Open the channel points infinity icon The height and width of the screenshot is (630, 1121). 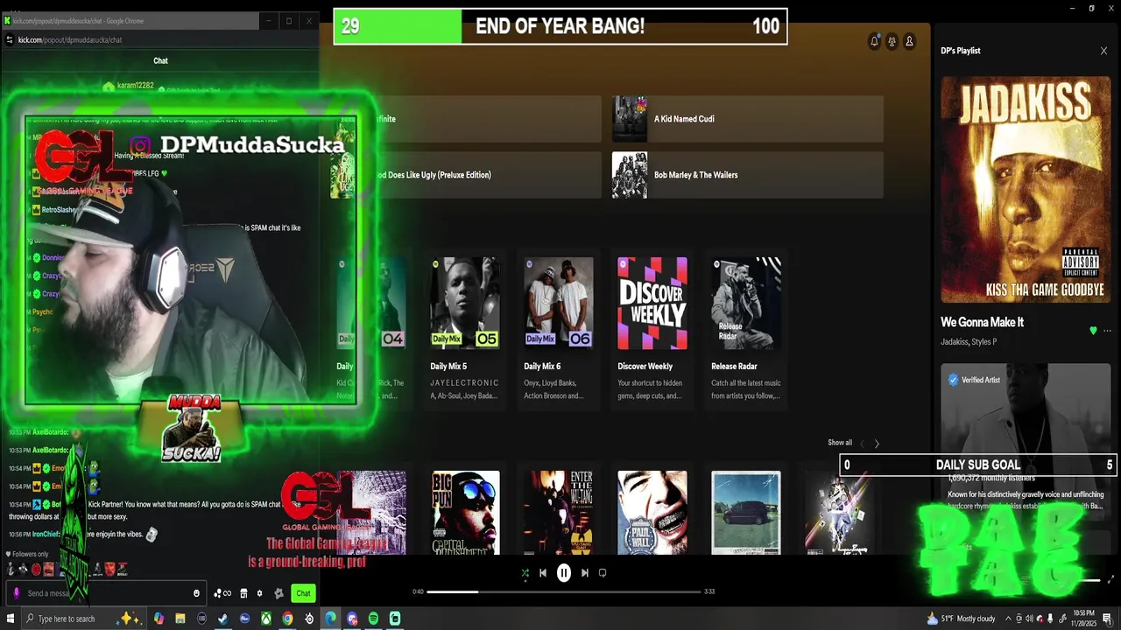coord(222,593)
